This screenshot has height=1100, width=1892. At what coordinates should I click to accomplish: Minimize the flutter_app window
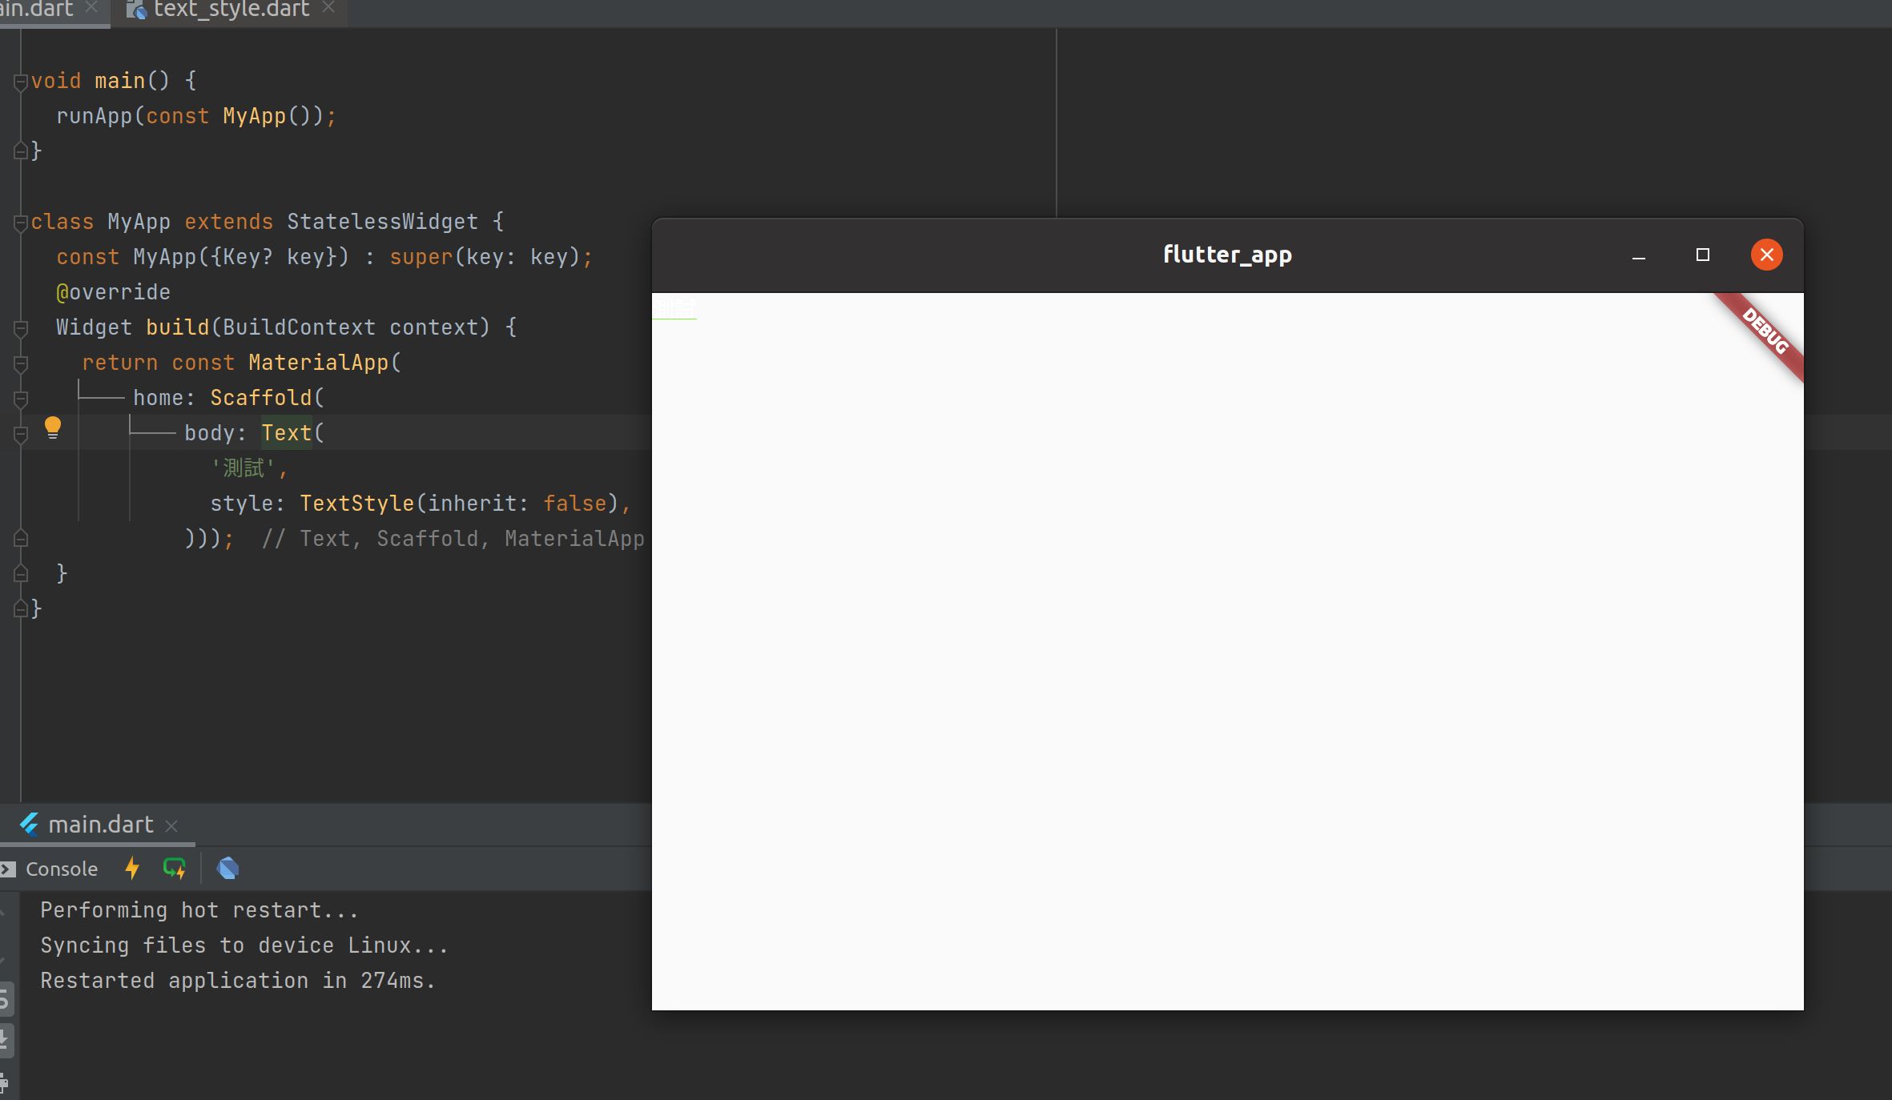pyautogui.click(x=1637, y=258)
